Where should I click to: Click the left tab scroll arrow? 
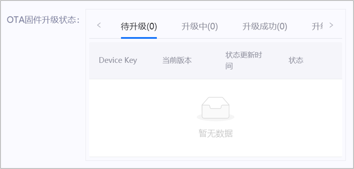[x=99, y=25]
